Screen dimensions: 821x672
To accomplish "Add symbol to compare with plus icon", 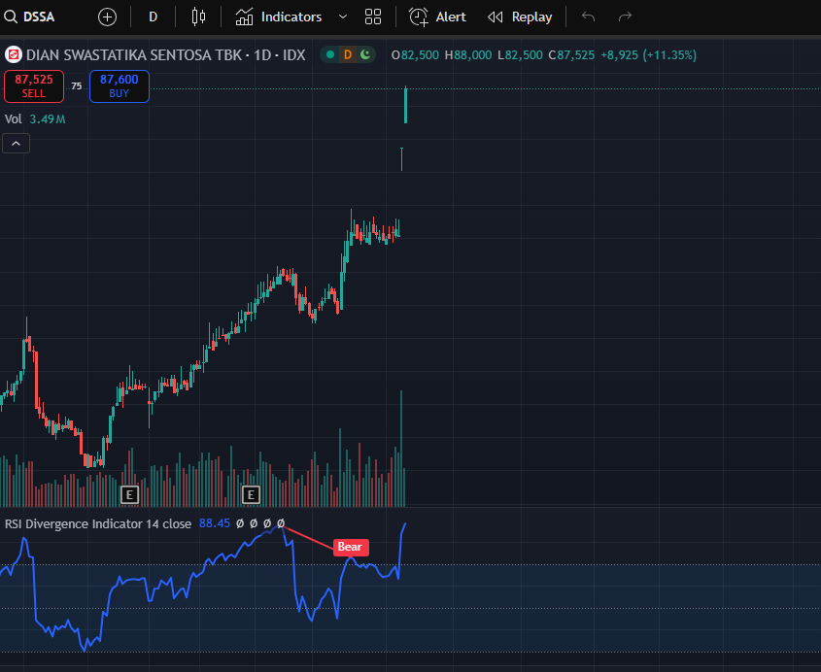I will 107,17.
